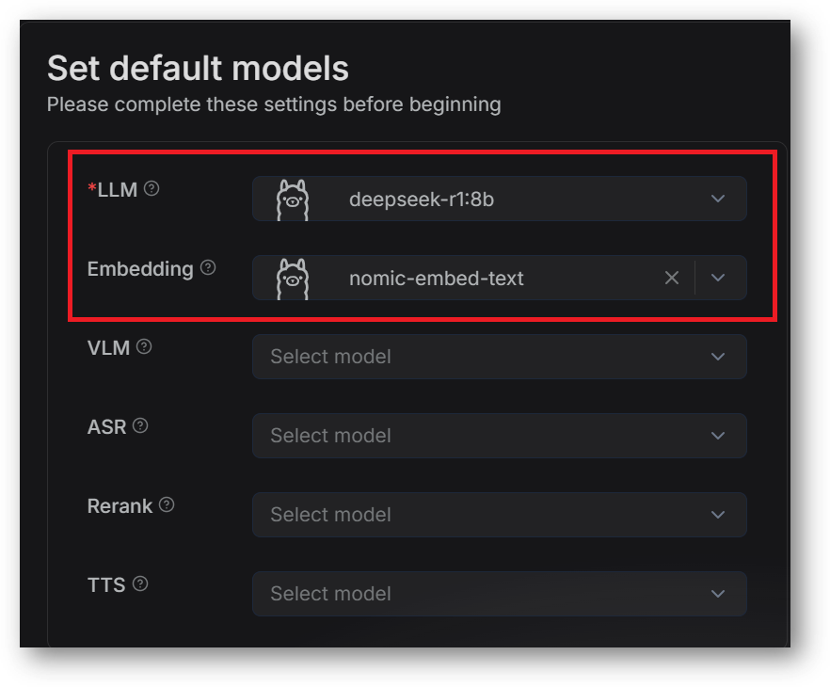Click the ASR question mark icon
Viewport: 830px width, 687px height.
pyautogui.click(x=138, y=424)
